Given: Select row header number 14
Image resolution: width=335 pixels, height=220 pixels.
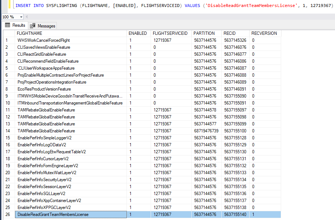Looking at the screenshot, I should [9, 131].
